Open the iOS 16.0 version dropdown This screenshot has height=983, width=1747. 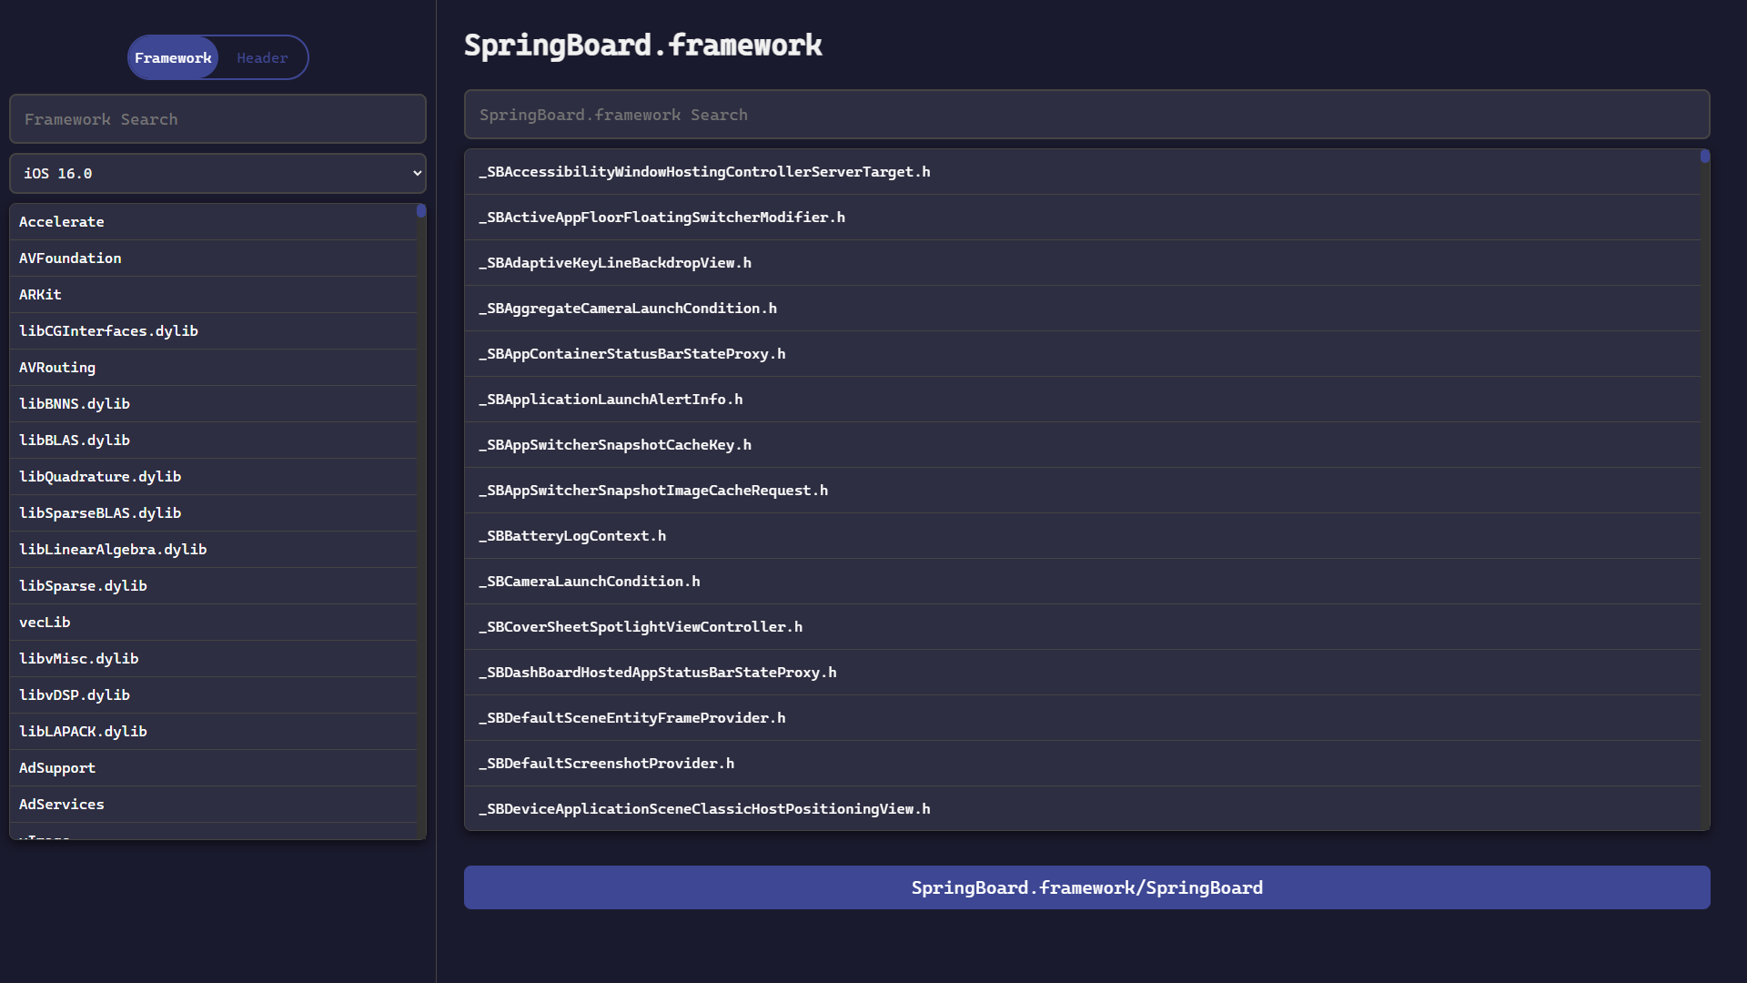[217, 173]
